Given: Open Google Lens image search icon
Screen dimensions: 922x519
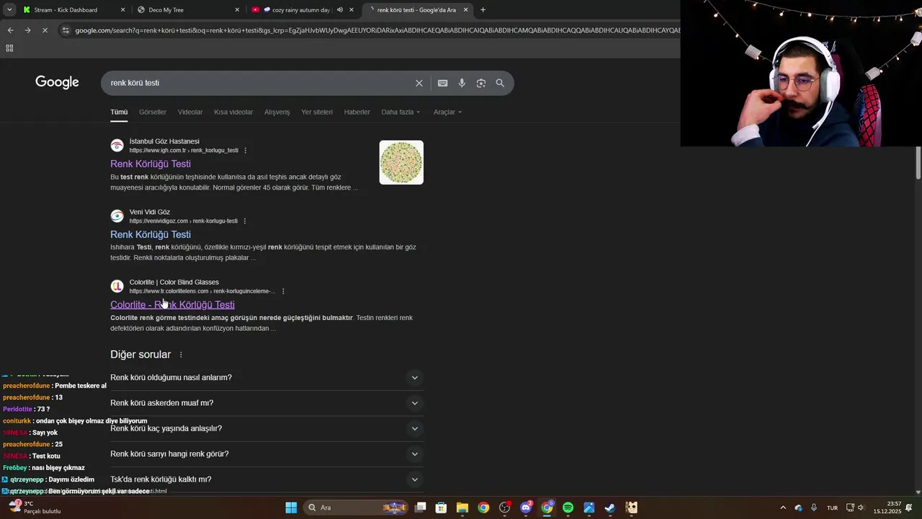Looking at the screenshot, I should coord(481,83).
